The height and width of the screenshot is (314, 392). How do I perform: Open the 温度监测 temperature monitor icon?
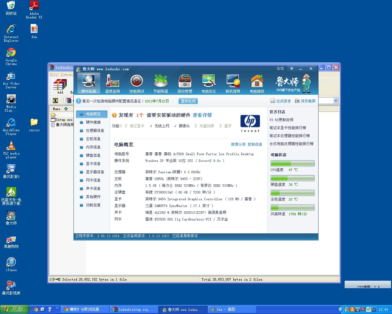(x=112, y=83)
